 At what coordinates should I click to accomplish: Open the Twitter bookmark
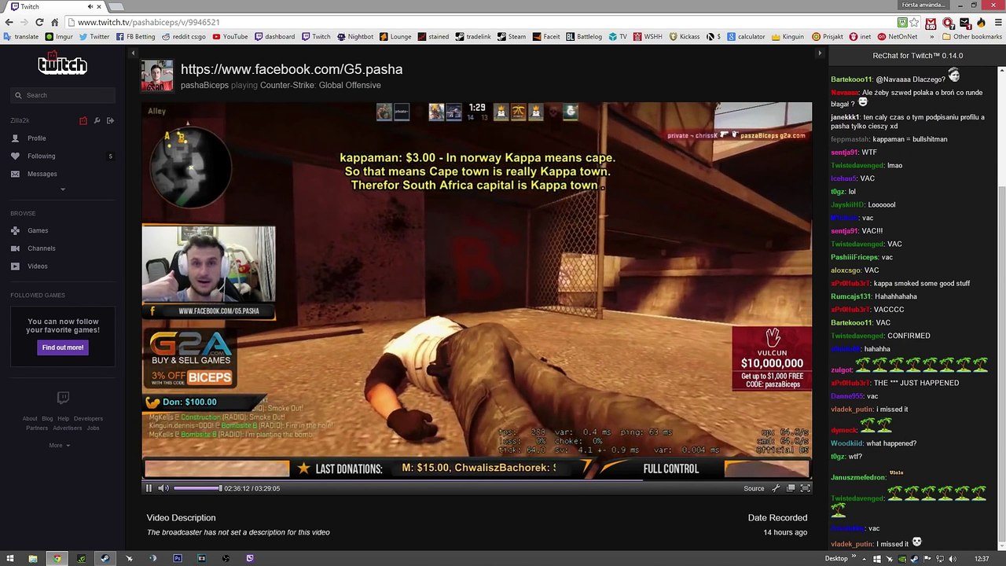(94, 37)
